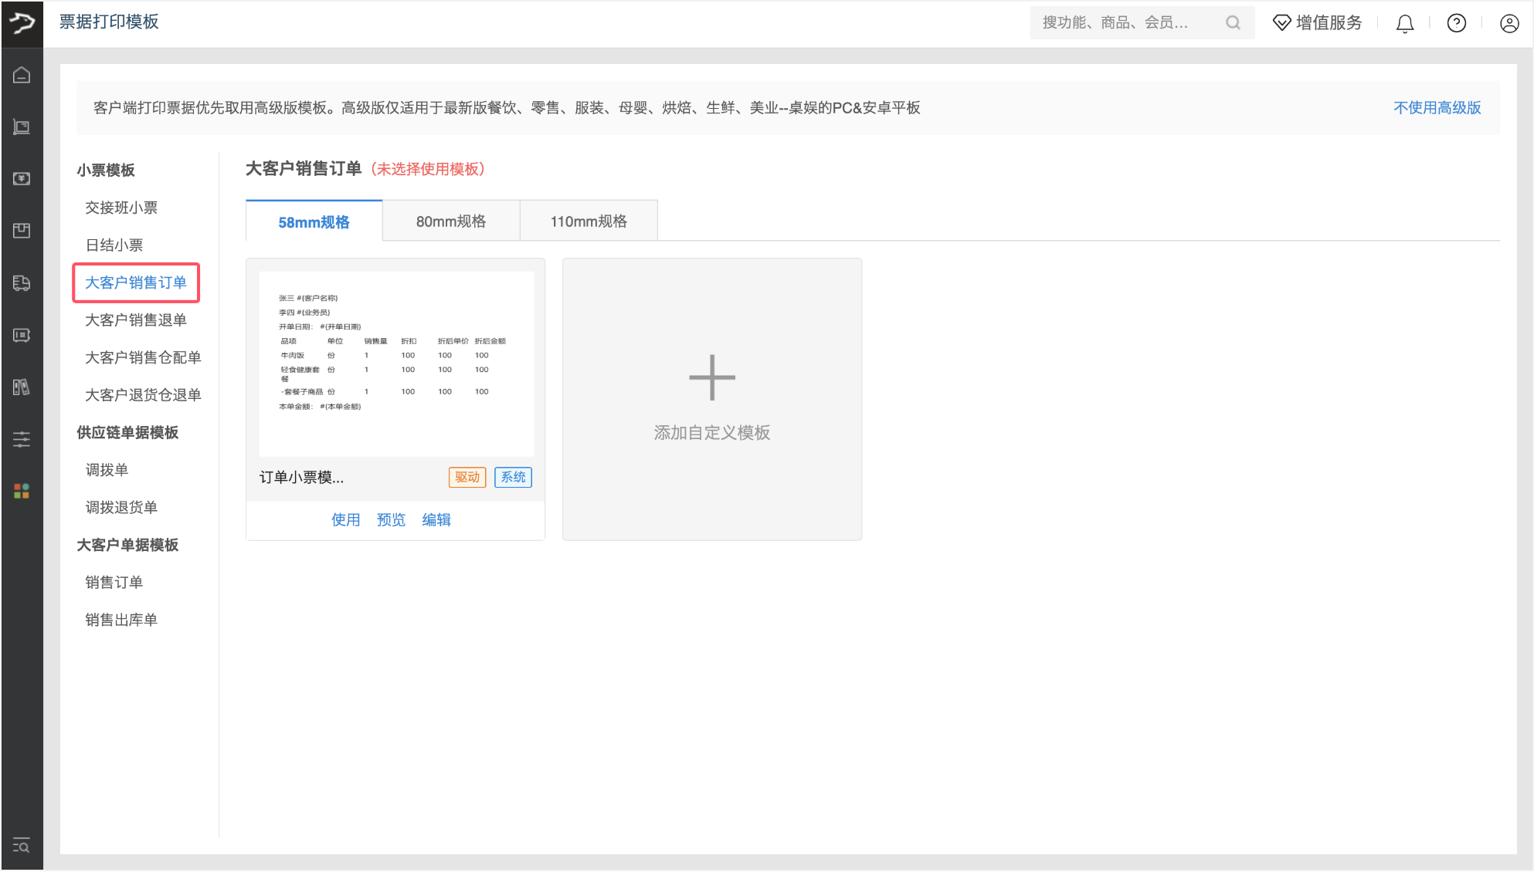Click the help question mark icon
Viewport: 1534px width, 872px height.
[1456, 23]
